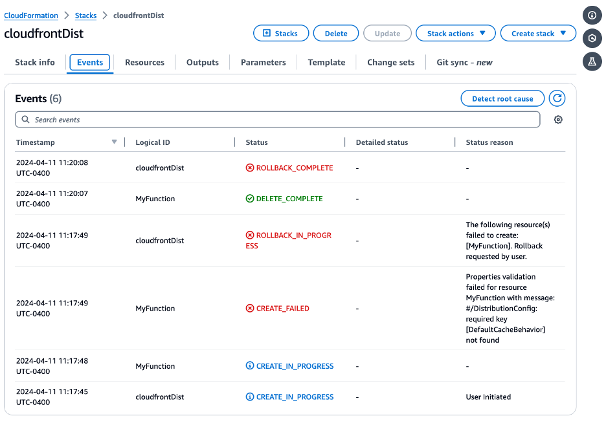Open the Create stack dropdown

(x=538, y=33)
